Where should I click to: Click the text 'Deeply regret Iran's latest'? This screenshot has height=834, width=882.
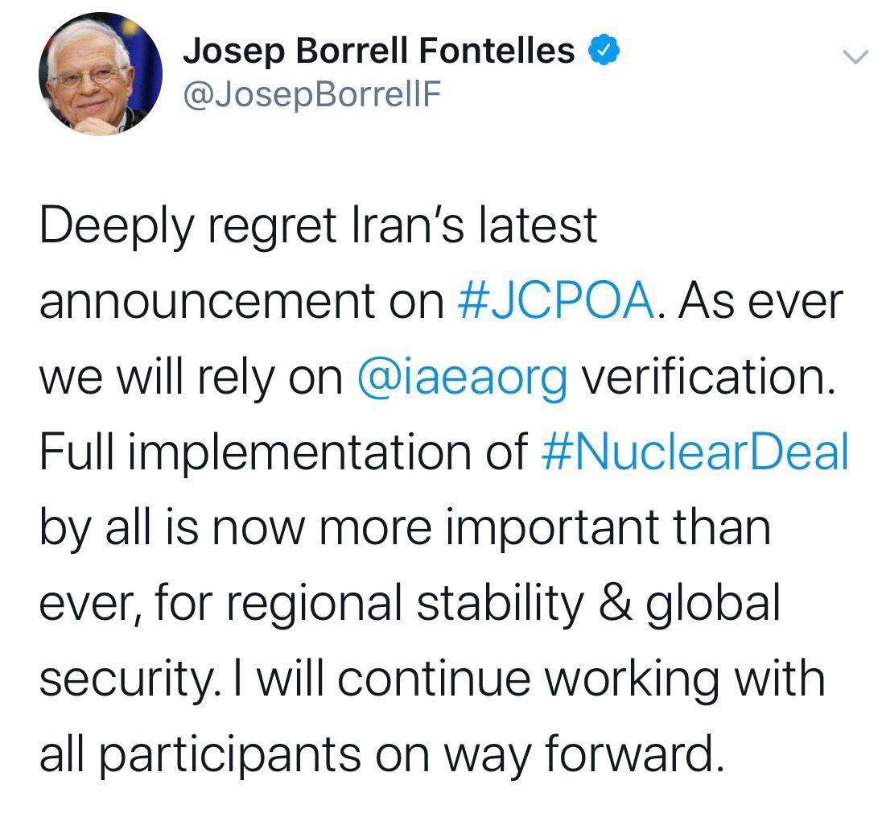(319, 227)
